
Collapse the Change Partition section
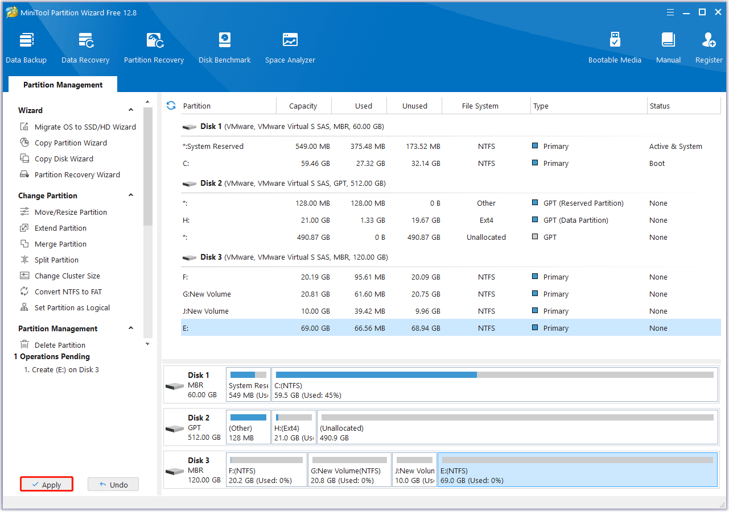coord(131,195)
